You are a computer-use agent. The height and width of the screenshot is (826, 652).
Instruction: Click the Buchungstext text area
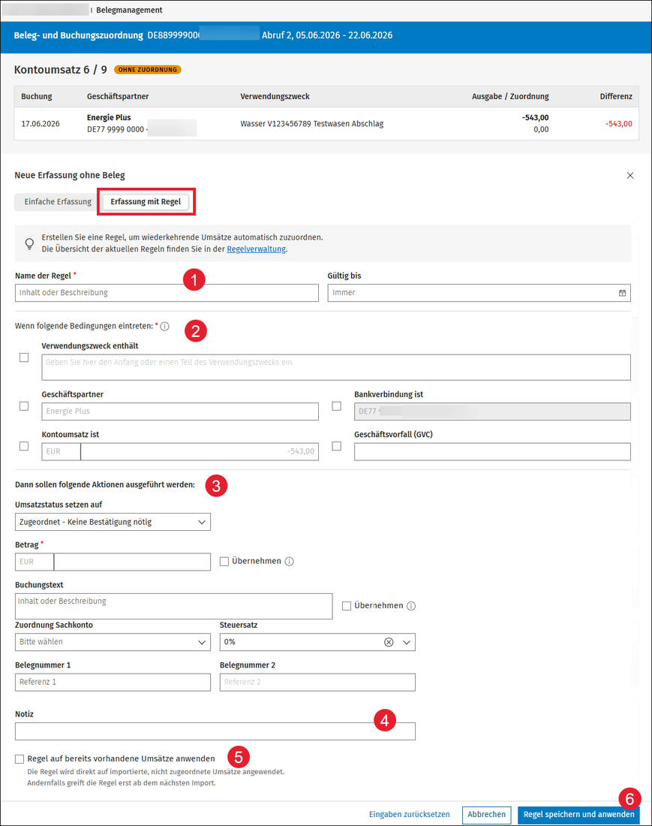click(173, 606)
